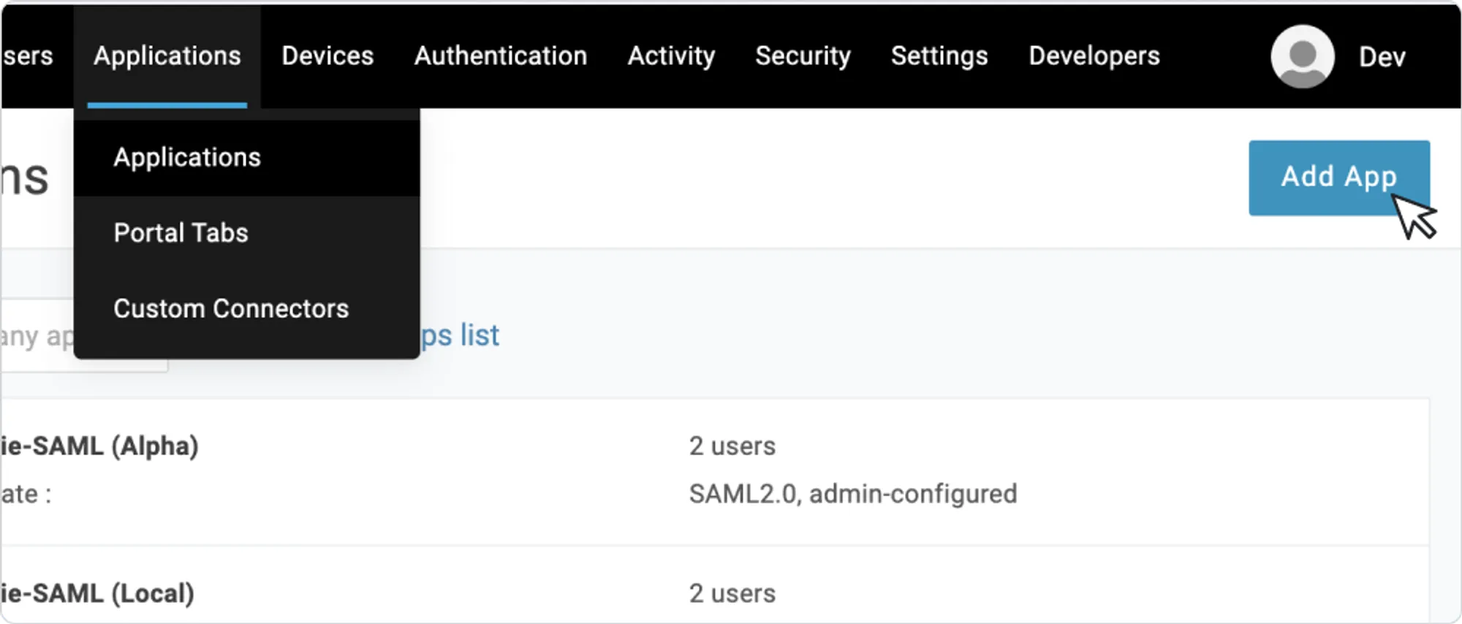The height and width of the screenshot is (624, 1462).
Task: Open Settings in the top bar
Action: pyautogui.click(x=939, y=56)
